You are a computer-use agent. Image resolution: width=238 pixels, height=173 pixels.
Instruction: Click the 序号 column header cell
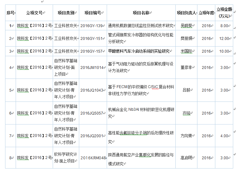[x=10, y=13]
